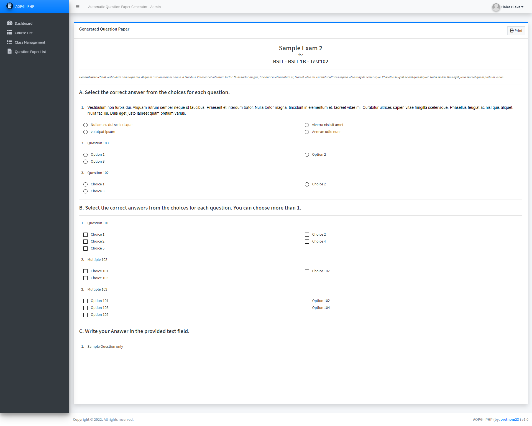Enable checkbox for Option 103 in Multiple 103
The image size is (532, 426).
(86, 308)
